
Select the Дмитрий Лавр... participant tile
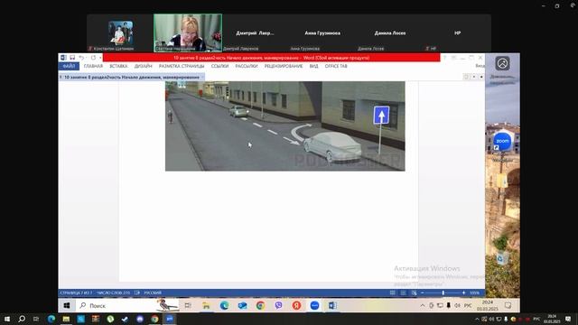(x=255, y=33)
